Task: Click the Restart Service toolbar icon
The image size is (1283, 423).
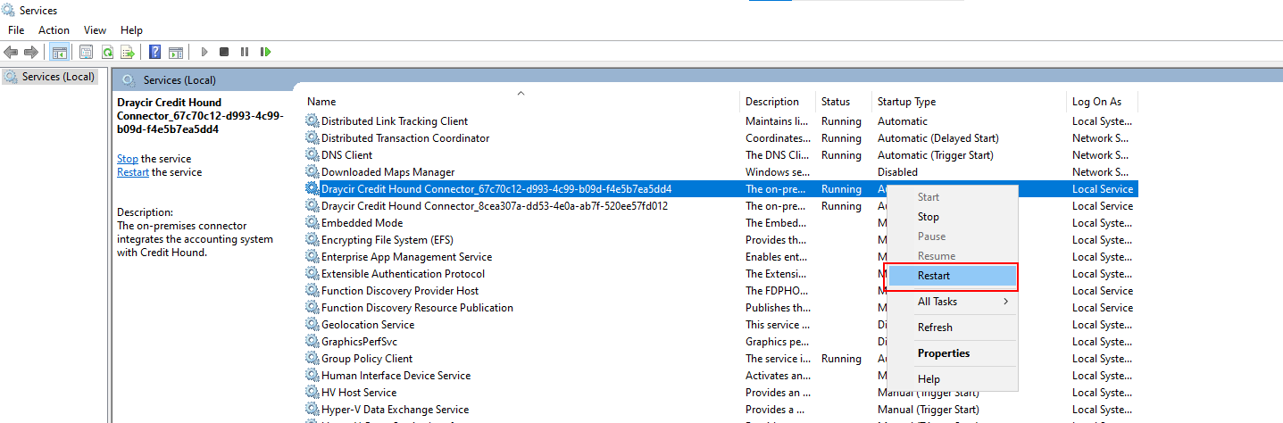Action: (x=265, y=53)
